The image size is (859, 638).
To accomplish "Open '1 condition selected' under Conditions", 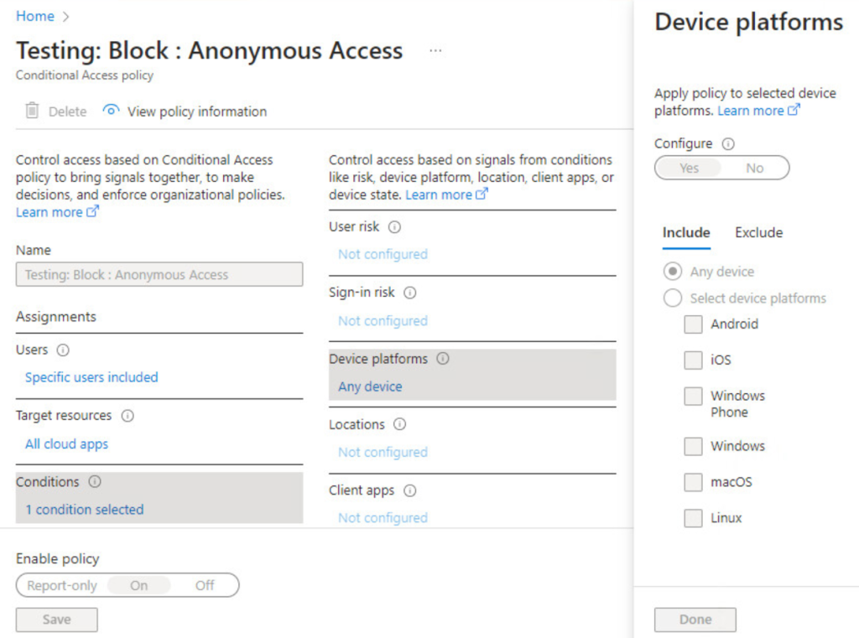I will click(x=84, y=510).
